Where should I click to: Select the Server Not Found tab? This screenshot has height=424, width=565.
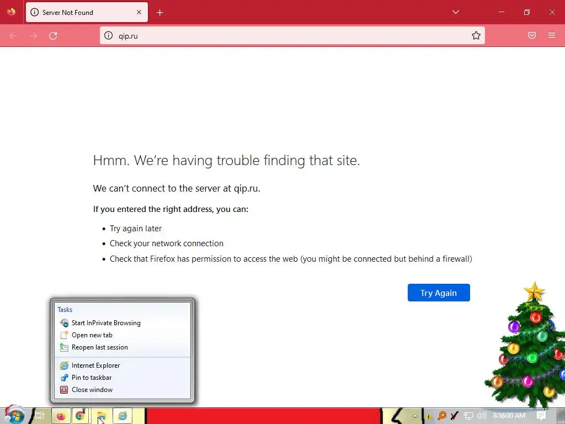87,12
